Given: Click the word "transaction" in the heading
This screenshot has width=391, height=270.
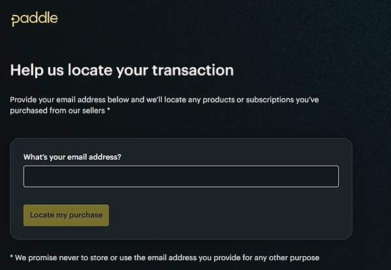Looking at the screenshot, I should coord(193,70).
